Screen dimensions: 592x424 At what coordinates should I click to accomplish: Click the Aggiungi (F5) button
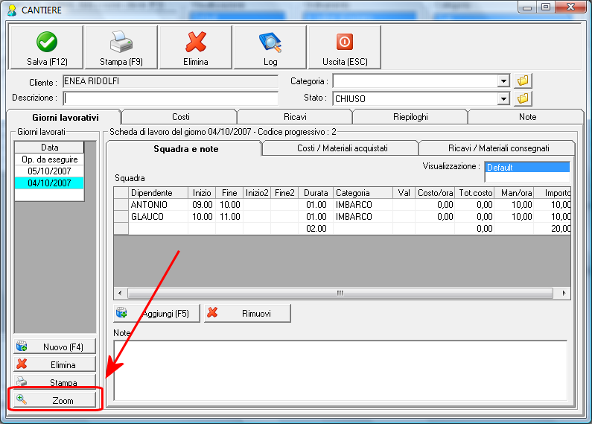pos(156,313)
